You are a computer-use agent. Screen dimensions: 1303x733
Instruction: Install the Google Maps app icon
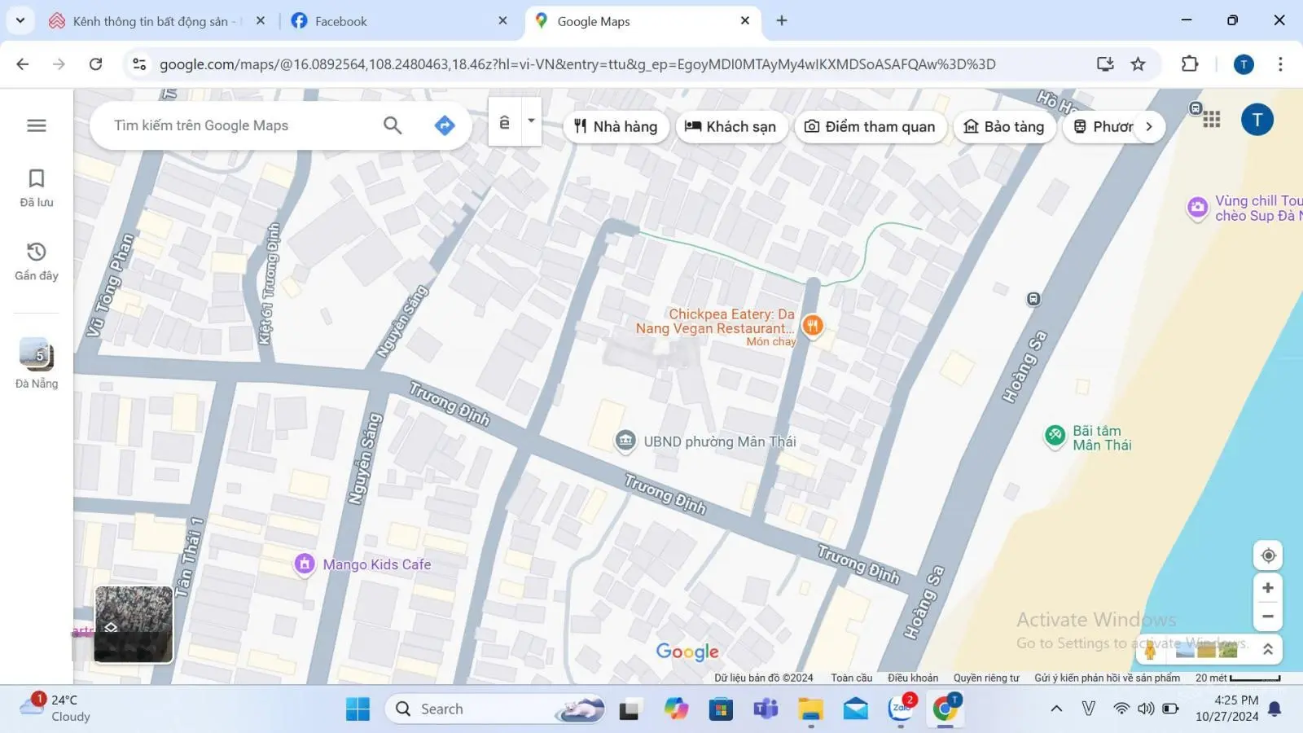point(1105,64)
